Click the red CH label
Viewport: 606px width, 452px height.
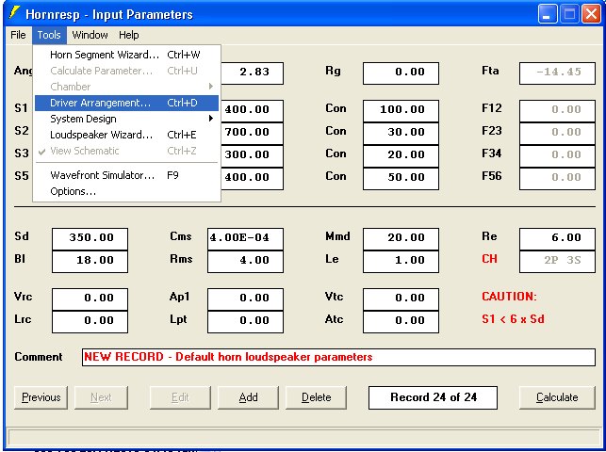(x=489, y=259)
